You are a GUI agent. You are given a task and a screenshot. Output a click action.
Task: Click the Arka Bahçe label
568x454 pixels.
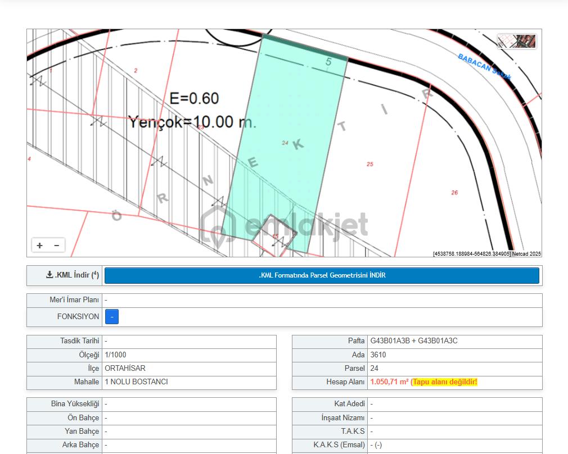81,444
